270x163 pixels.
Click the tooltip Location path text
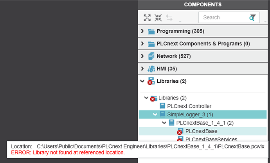[151, 146]
